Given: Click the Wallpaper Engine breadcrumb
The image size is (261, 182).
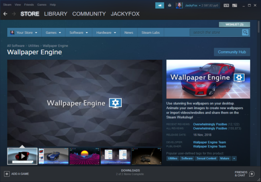Looking at the screenshot, I should click(55, 46).
